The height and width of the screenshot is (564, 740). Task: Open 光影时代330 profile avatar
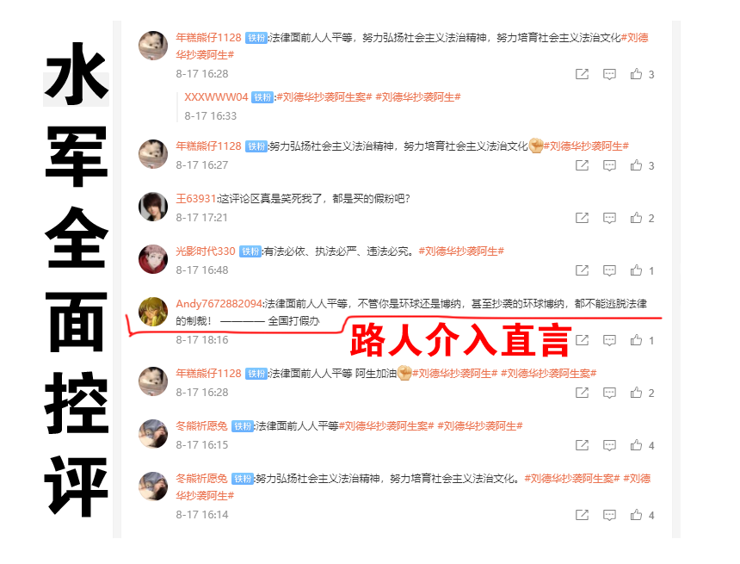point(153,259)
